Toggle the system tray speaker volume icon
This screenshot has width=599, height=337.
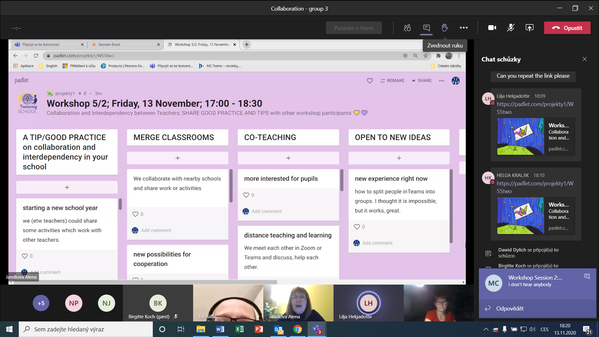(x=533, y=329)
